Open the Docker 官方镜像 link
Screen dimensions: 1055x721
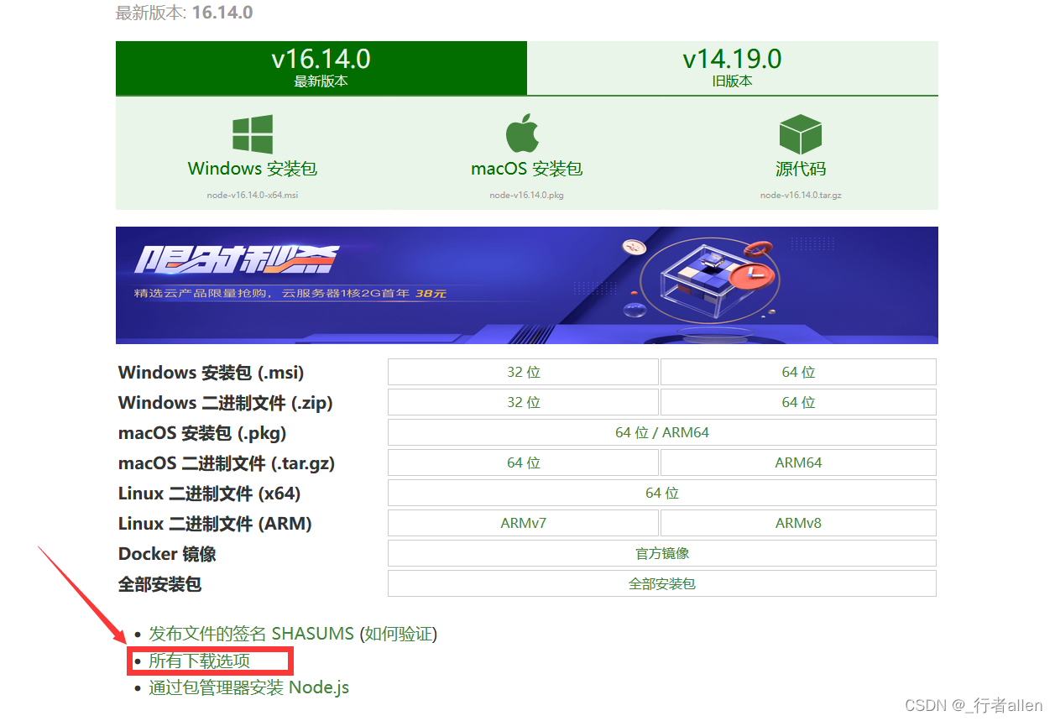coord(662,553)
